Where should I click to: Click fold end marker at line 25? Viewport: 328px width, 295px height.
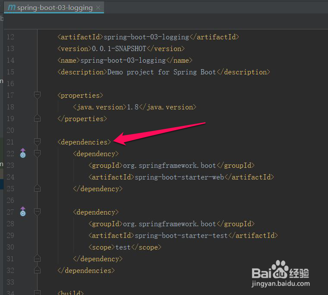[37, 189]
